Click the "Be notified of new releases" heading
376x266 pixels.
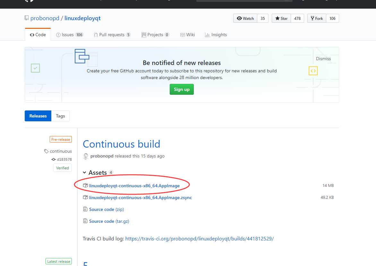pos(182,63)
